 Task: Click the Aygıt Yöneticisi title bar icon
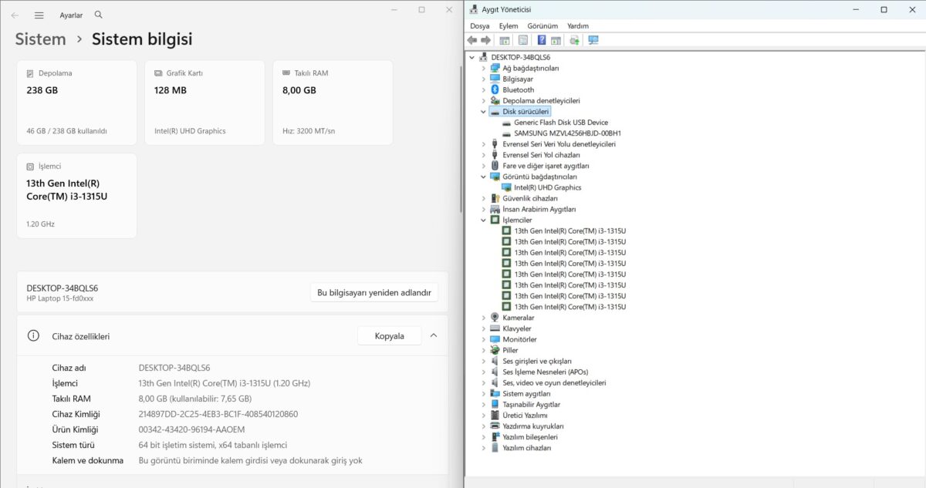tap(473, 9)
